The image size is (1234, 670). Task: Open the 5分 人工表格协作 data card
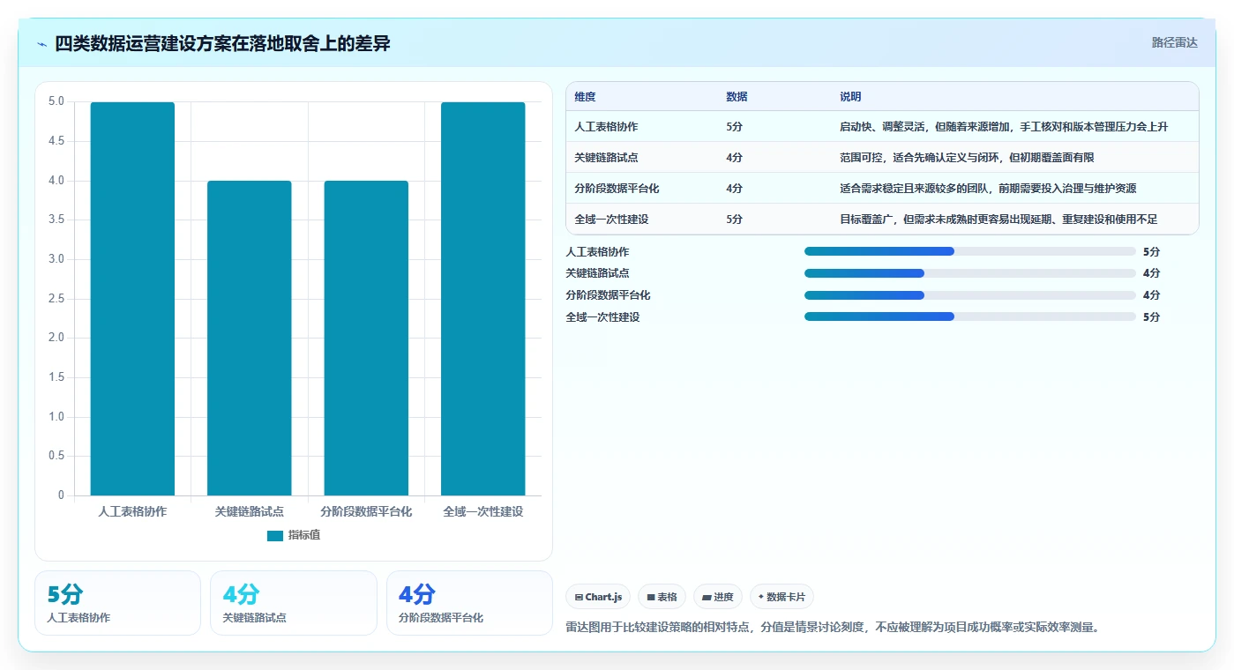(x=117, y=603)
